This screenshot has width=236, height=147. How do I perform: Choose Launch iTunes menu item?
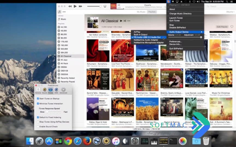coord(185,18)
